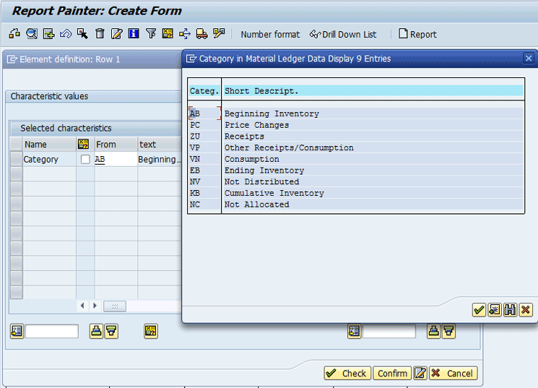Click the notepad with pencil edit icon
This screenshot has height=388, width=538.
[x=117, y=34]
